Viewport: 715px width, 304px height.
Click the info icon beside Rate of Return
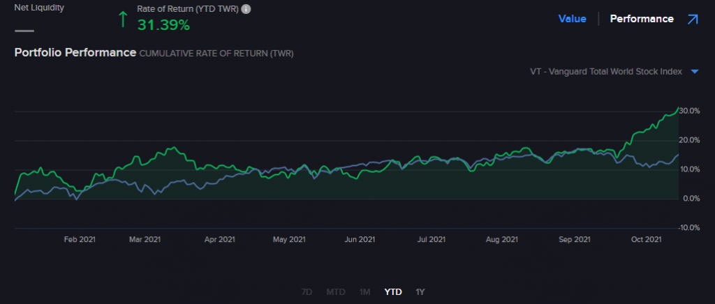click(246, 9)
